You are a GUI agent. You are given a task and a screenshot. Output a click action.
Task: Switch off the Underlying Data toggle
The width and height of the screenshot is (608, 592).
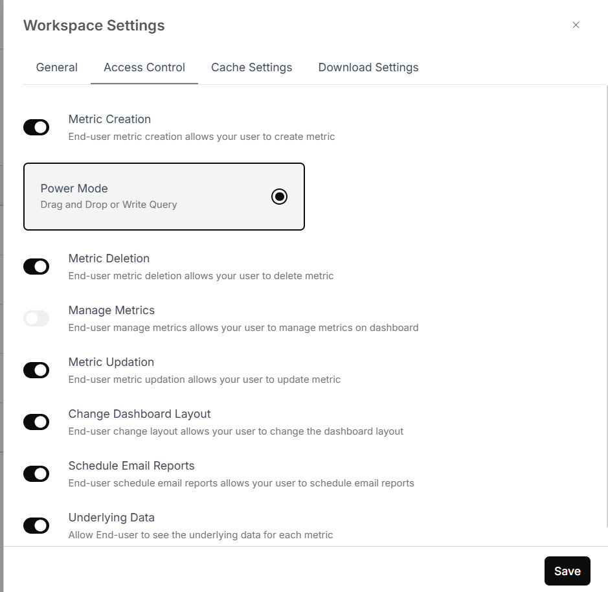[x=36, y=526]
